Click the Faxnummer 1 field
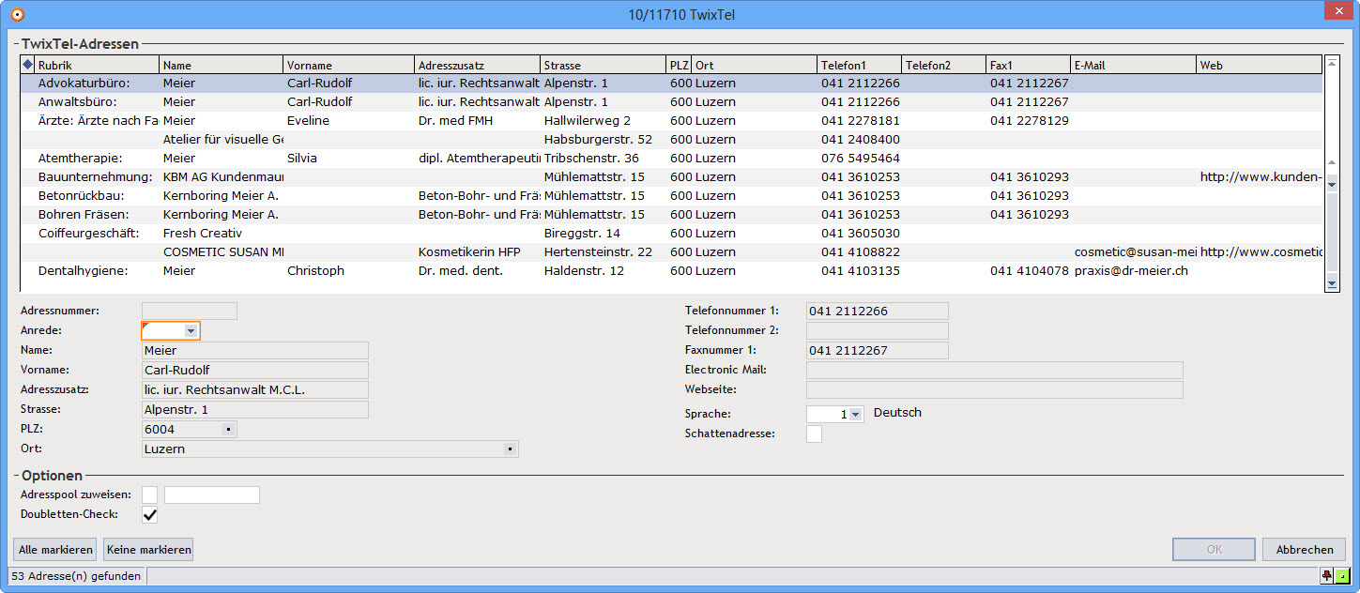The image size is (1360, 593). [x=878, y=350]
